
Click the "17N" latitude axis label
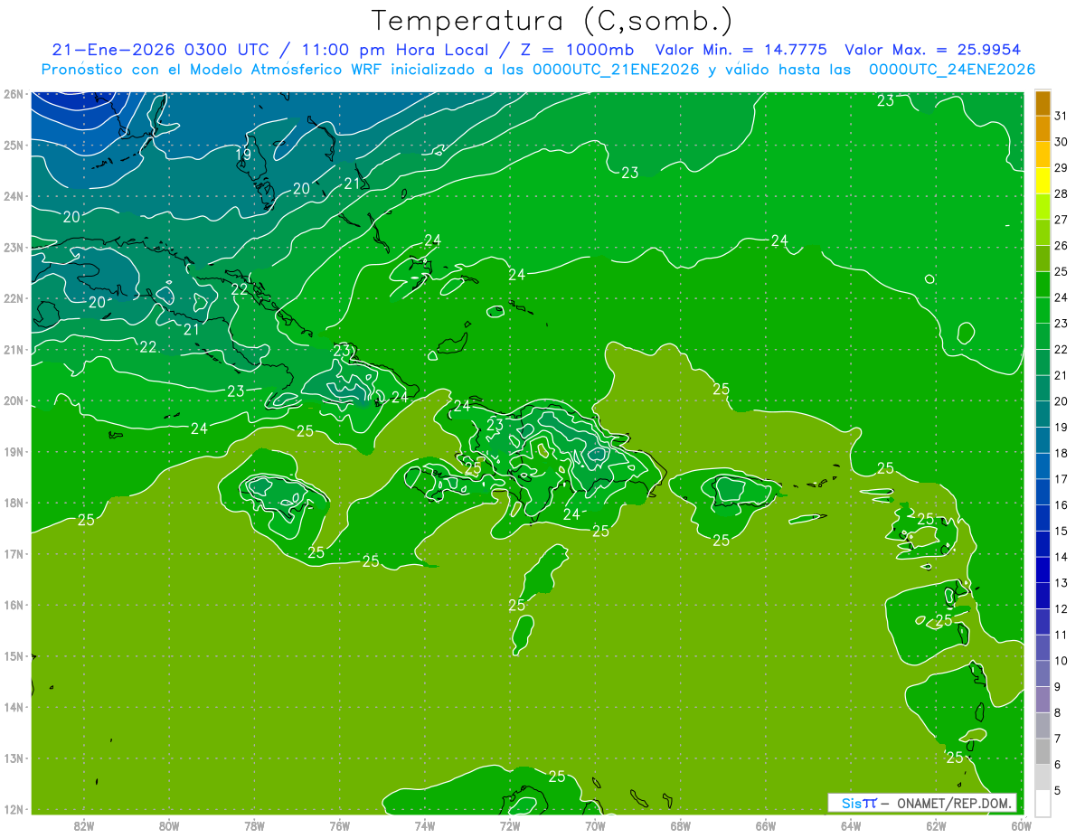tap(13, 554)
